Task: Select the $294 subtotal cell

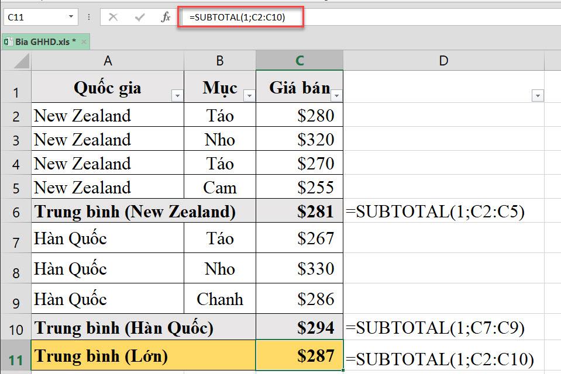Action: (x=300, y=328)
